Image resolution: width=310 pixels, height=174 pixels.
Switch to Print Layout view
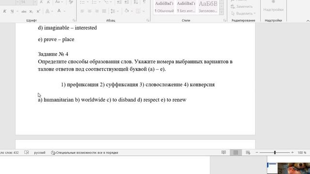pos(235,152)
